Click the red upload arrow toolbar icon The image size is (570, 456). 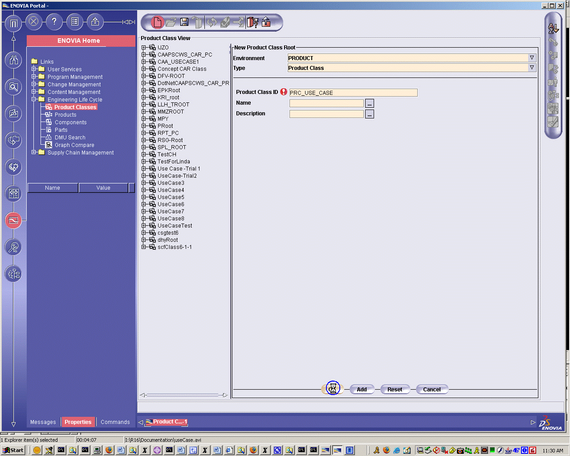coord(266,22)
